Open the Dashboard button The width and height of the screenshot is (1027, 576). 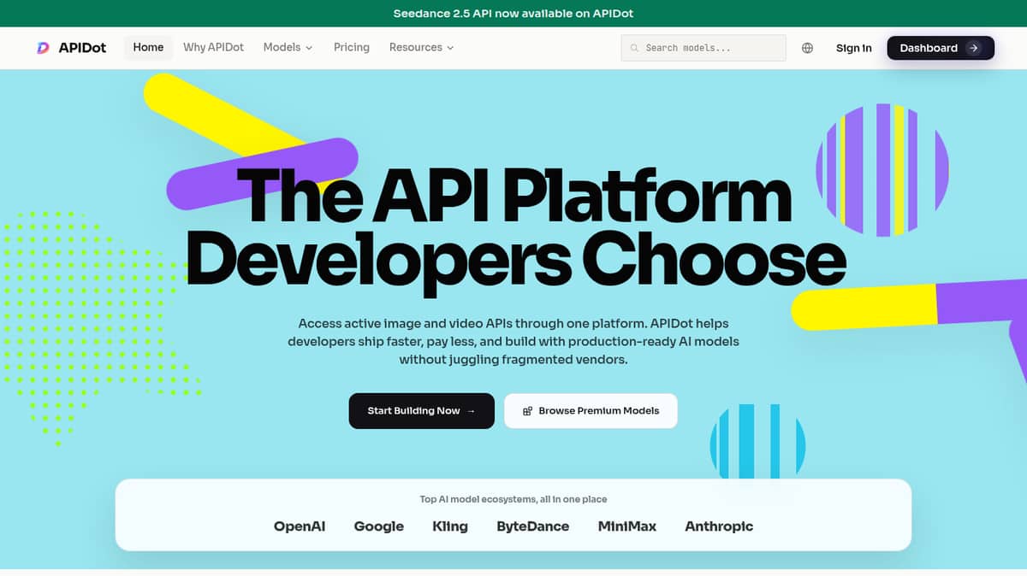click(941, 48)
